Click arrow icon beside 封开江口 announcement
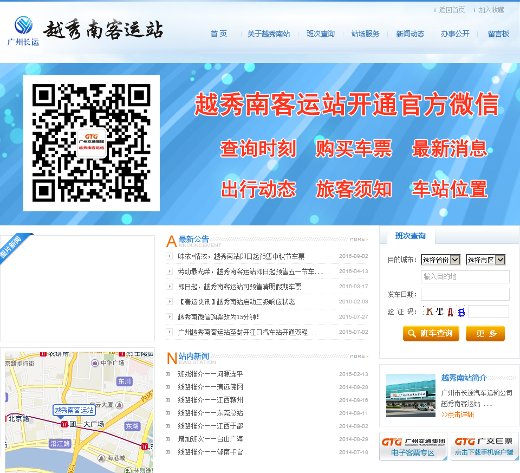Viewport: 520px width, 473px height. click(x=170, y=332)
